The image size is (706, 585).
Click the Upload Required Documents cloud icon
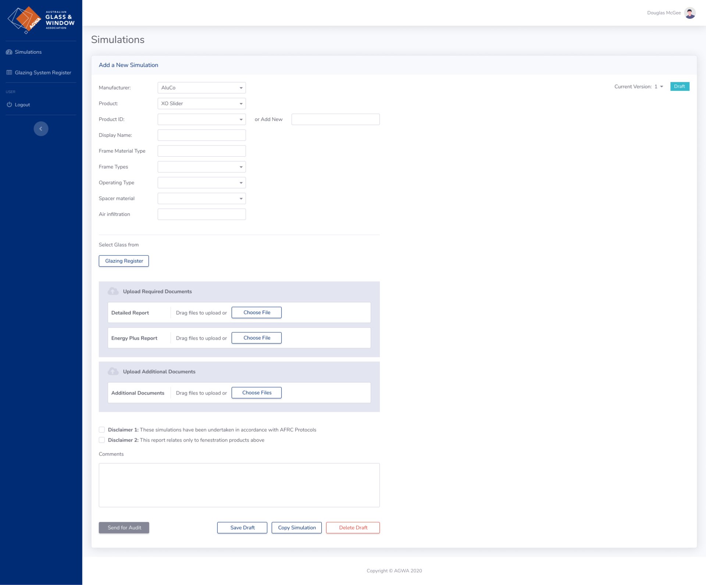(113, 292)
